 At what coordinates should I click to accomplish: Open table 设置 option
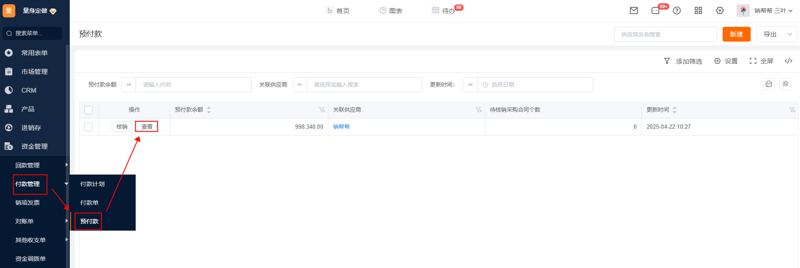click(x=726, y=61)
